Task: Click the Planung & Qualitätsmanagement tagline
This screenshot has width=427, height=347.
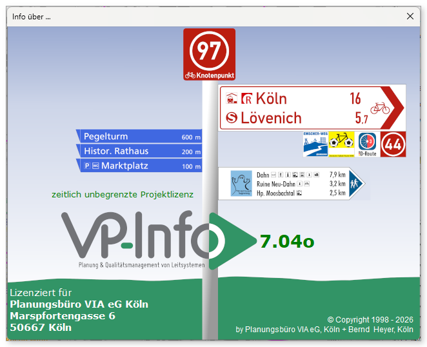Action: coord(142,264)
